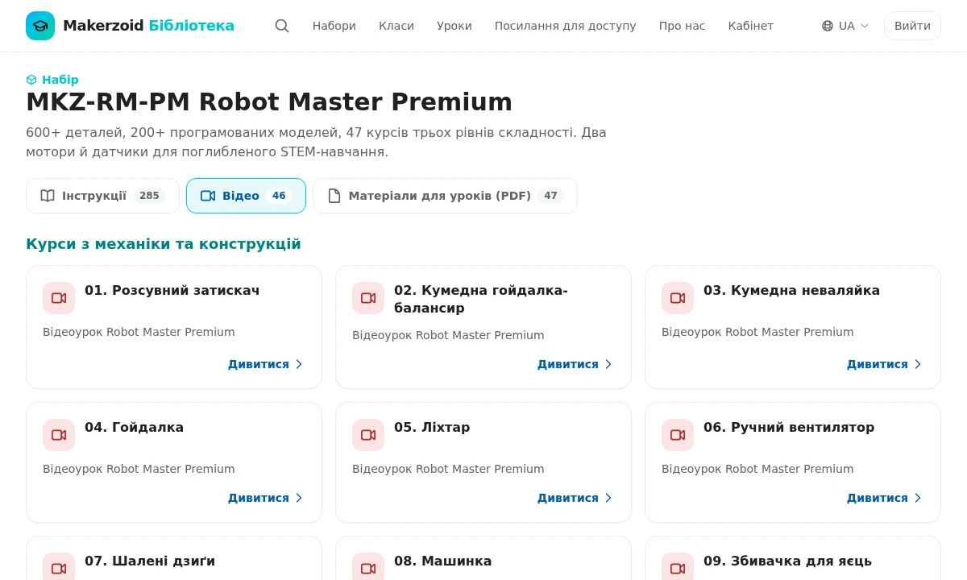Select the Відео tab label
The height and width of the screenshot is (580, 967).
tap(241, 196)
